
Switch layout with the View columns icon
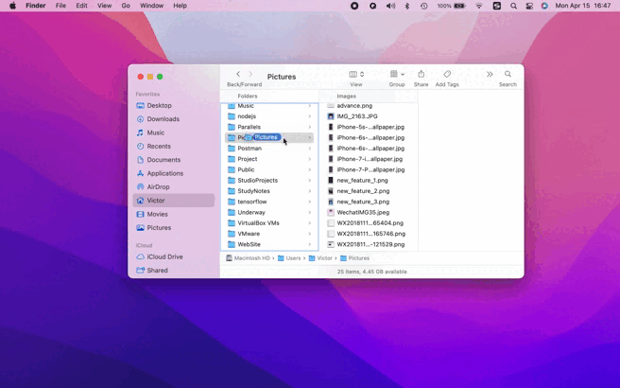[x=353, y=74]
